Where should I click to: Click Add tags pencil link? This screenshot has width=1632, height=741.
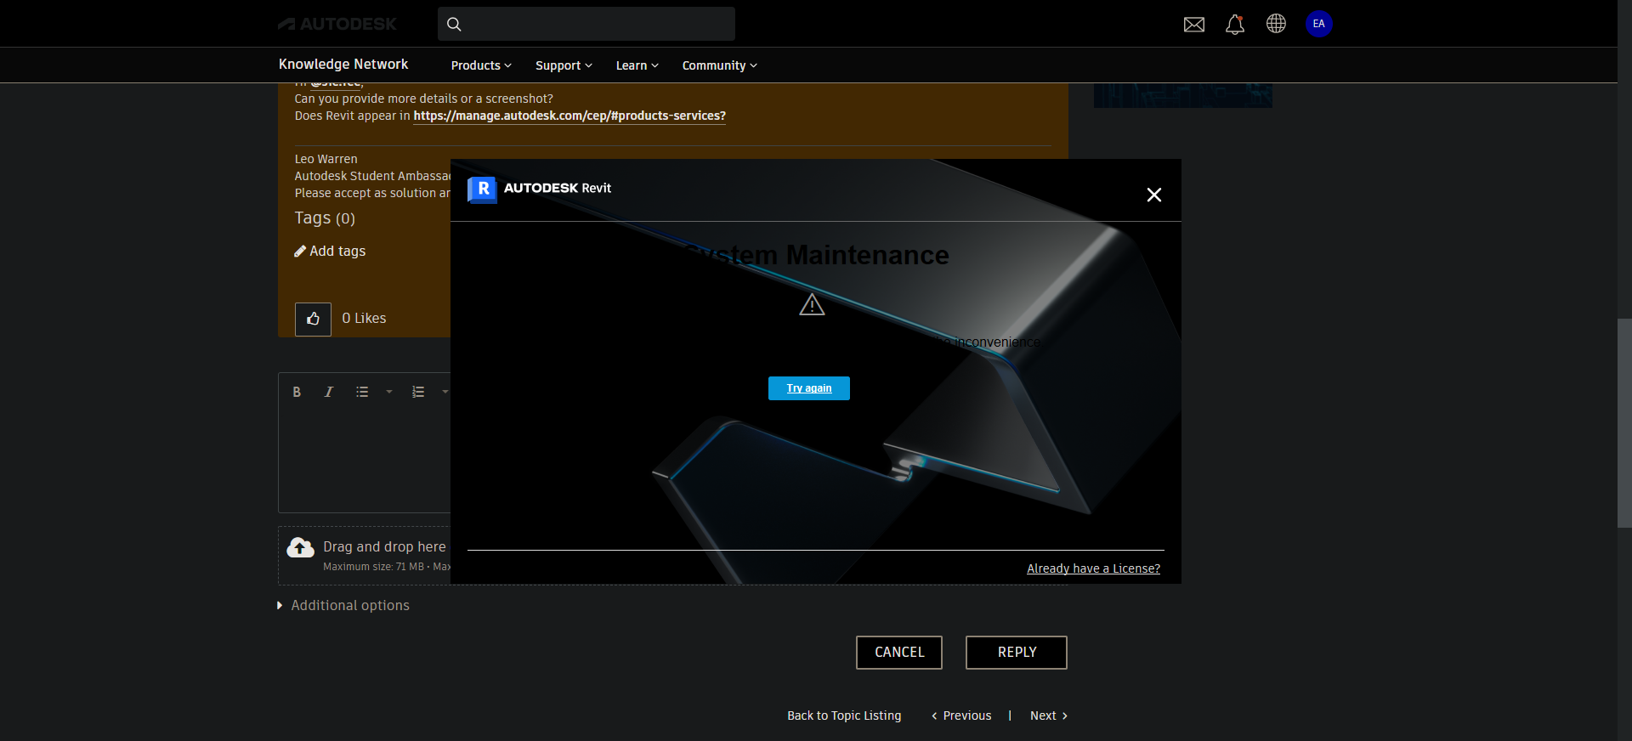pyautogui.click(x=330, y=251)
